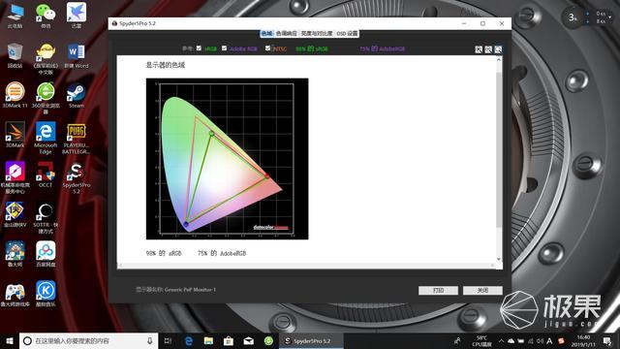Click the Windows Start button
The image size is (620, 349).
(10, 340)
